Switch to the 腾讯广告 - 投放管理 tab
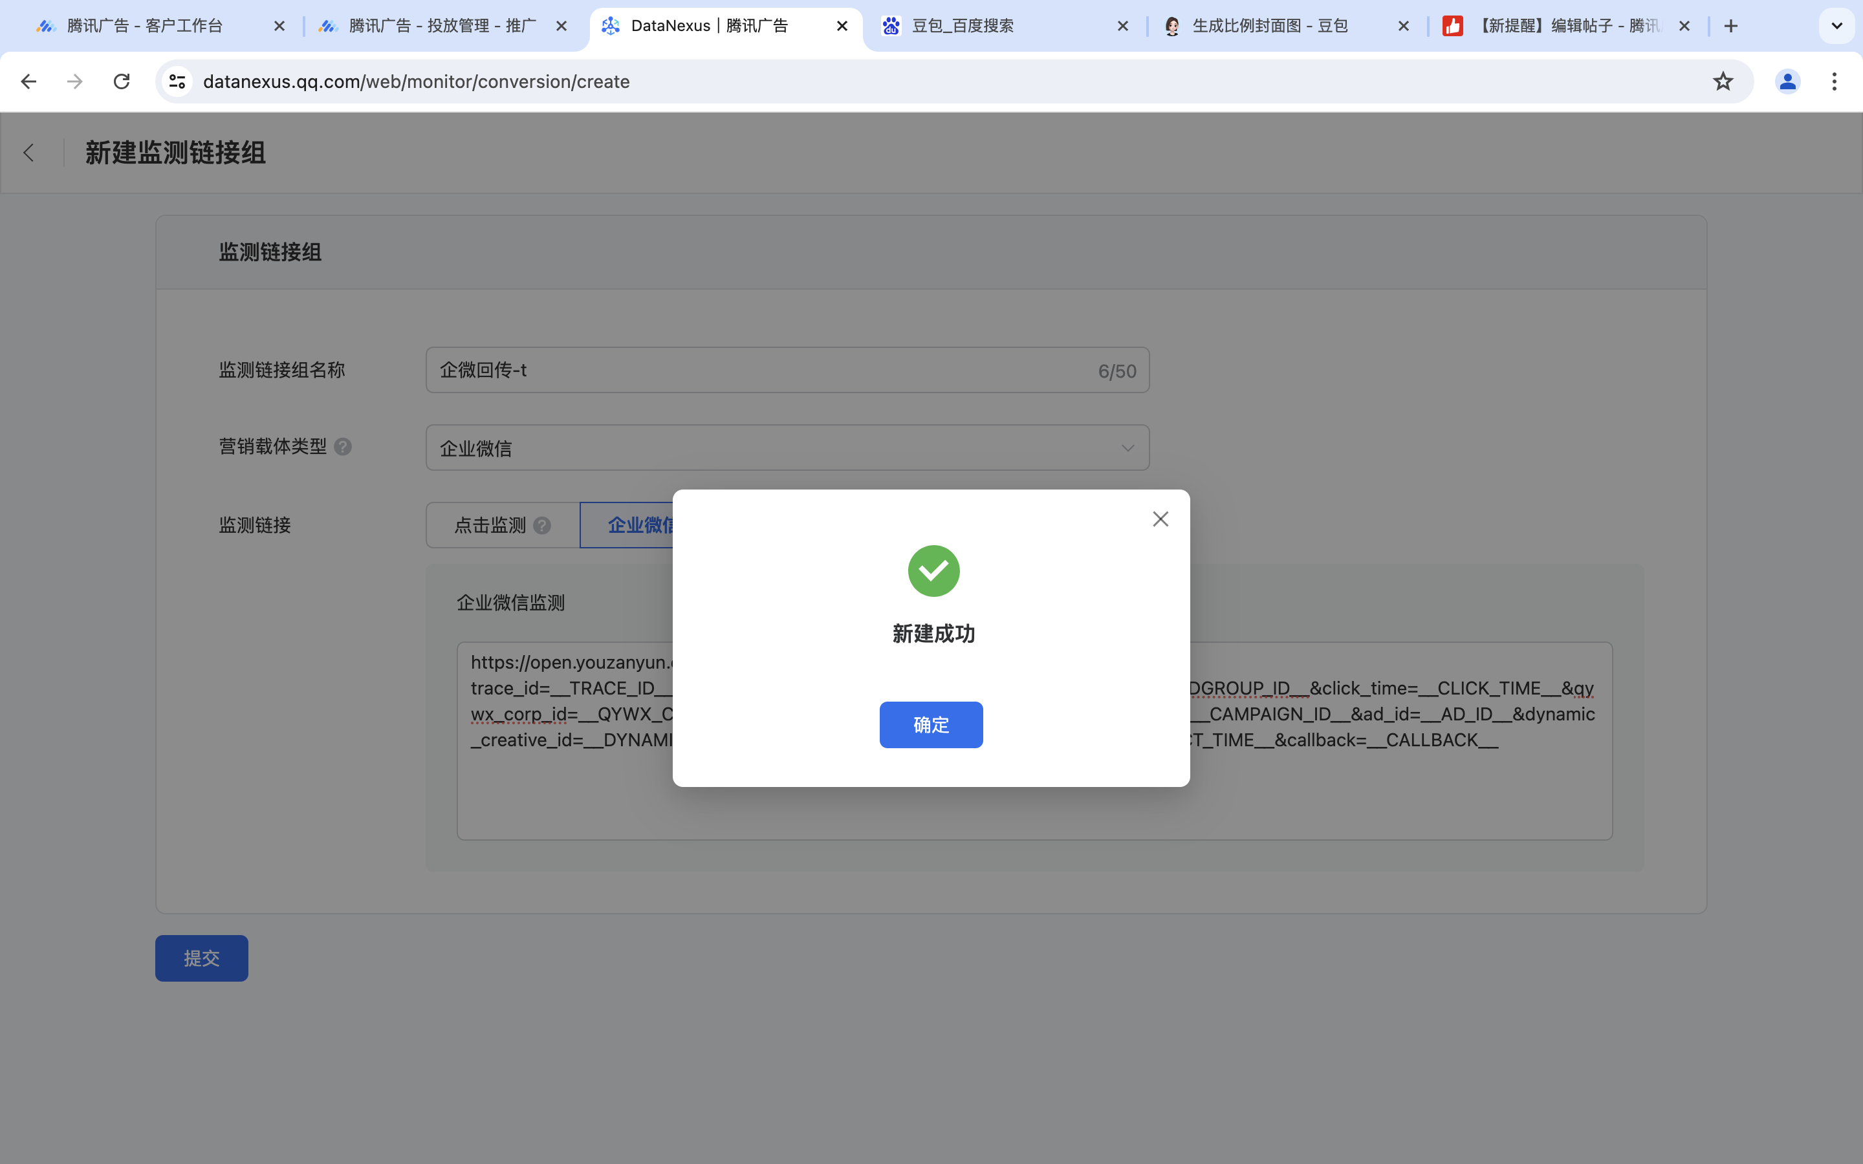 [442, 26]
